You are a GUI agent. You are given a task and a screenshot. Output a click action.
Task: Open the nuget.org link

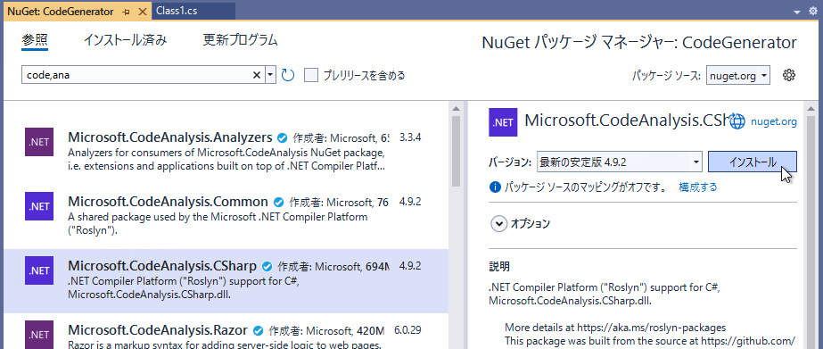(774, 122)
